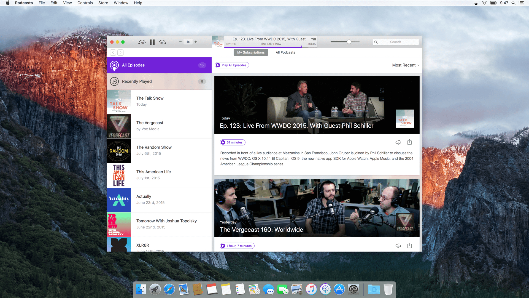
Task: Open the Store menu
Action: point(103,3)
